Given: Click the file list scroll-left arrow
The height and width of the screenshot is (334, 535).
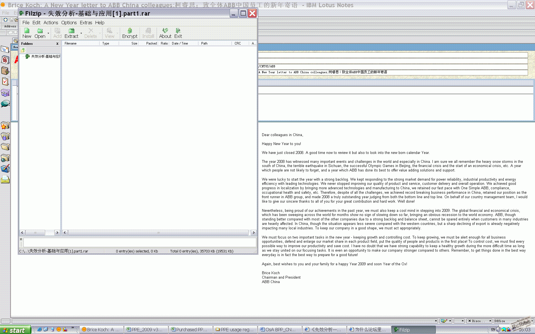Looking at the screenshot, I should click(65, 233).
